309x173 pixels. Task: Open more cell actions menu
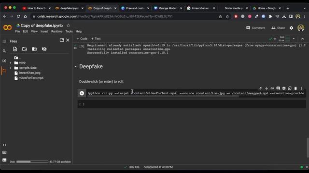(301, 88)
